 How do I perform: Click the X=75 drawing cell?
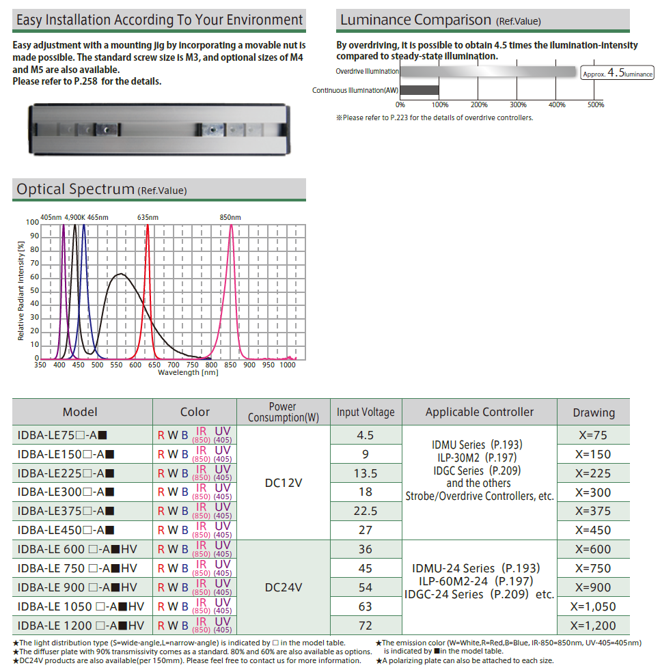[x=594, y=435]
